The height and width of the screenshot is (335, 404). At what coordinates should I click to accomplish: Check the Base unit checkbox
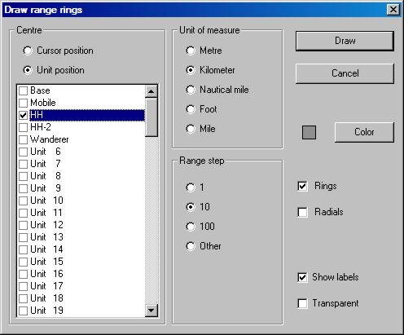(x=23, y=90)
